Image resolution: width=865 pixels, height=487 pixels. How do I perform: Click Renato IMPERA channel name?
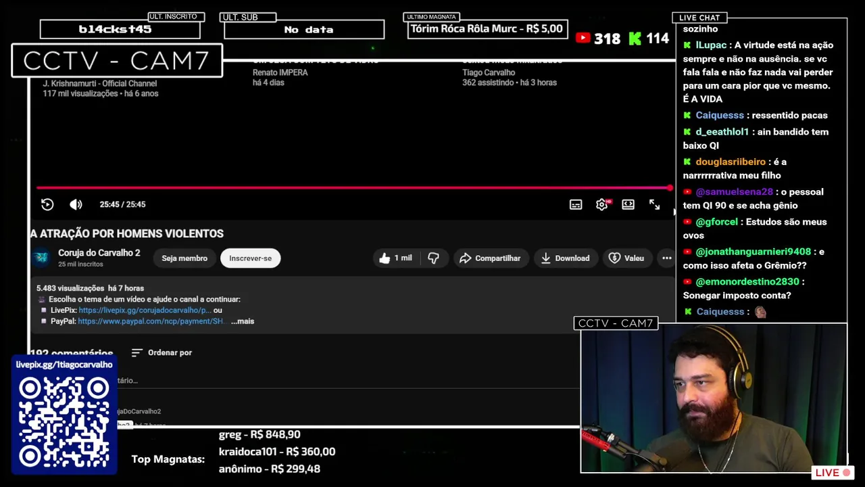280,72
